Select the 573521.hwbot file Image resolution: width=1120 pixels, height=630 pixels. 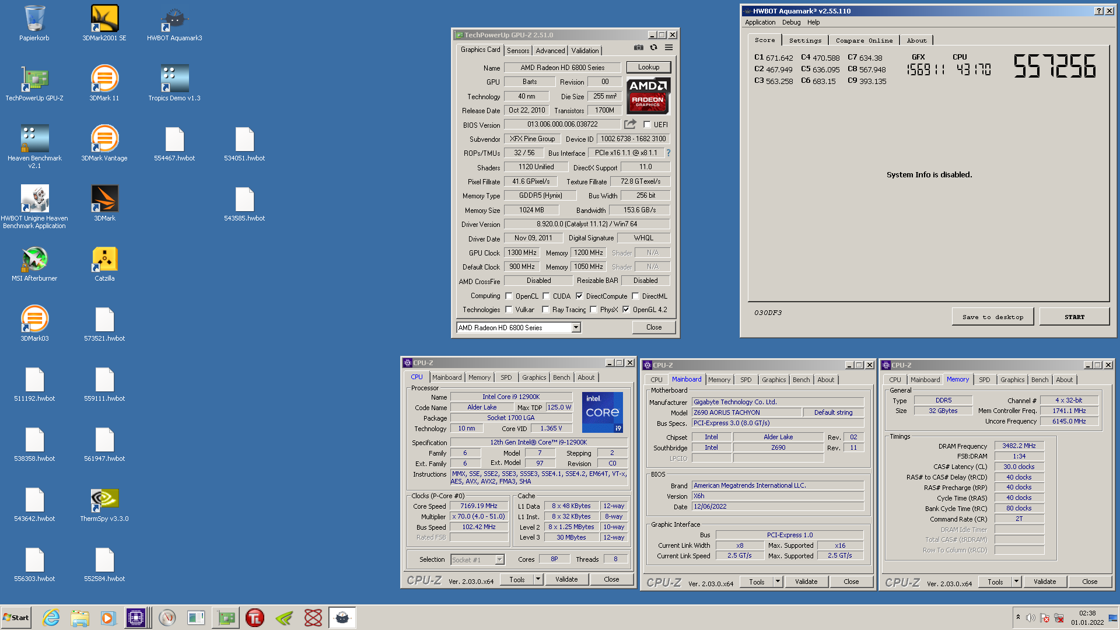click(104, 324)
